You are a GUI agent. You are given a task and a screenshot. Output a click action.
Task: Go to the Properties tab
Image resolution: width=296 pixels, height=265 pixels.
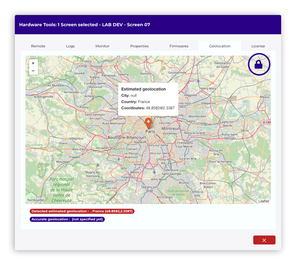click(x=140, y=46)
